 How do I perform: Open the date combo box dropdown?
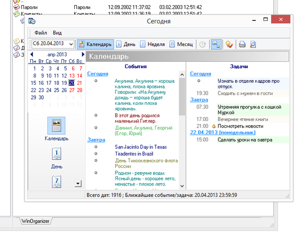click(71, 44)
